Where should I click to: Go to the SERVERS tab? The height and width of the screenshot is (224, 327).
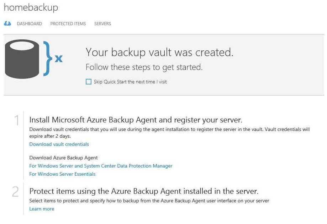pyautogui.click(x=102, y=24)
